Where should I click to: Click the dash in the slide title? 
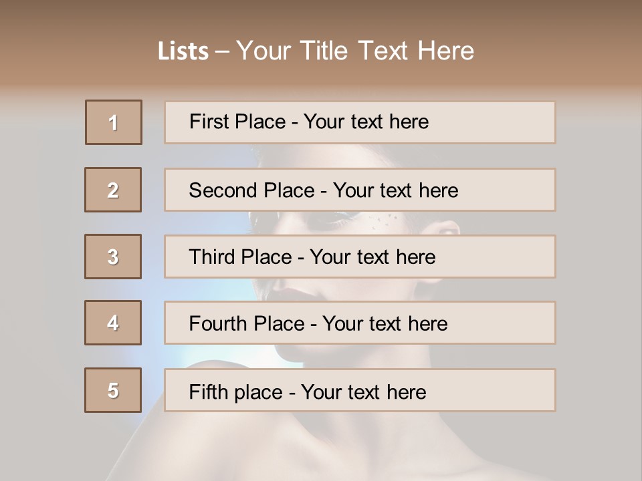pos(223,51)
